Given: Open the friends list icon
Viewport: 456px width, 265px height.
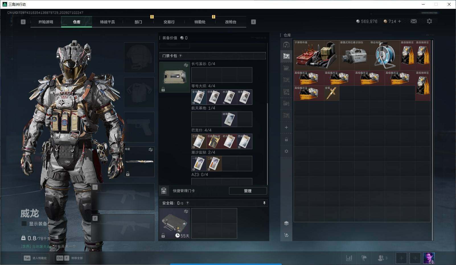Looking at the screenshot, I should click(x=382, y=258).
